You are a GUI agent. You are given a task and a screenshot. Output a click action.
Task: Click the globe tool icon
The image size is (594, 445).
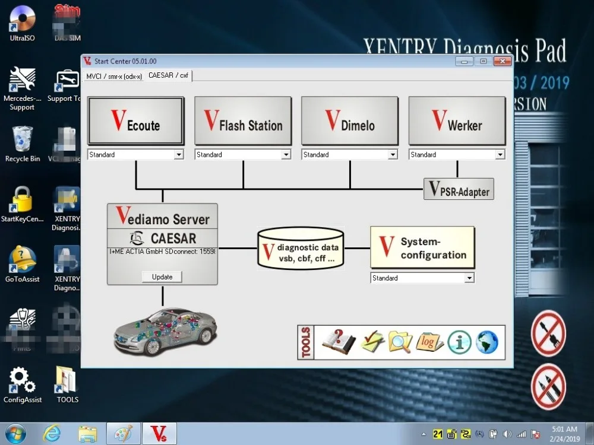click(487, 342)
